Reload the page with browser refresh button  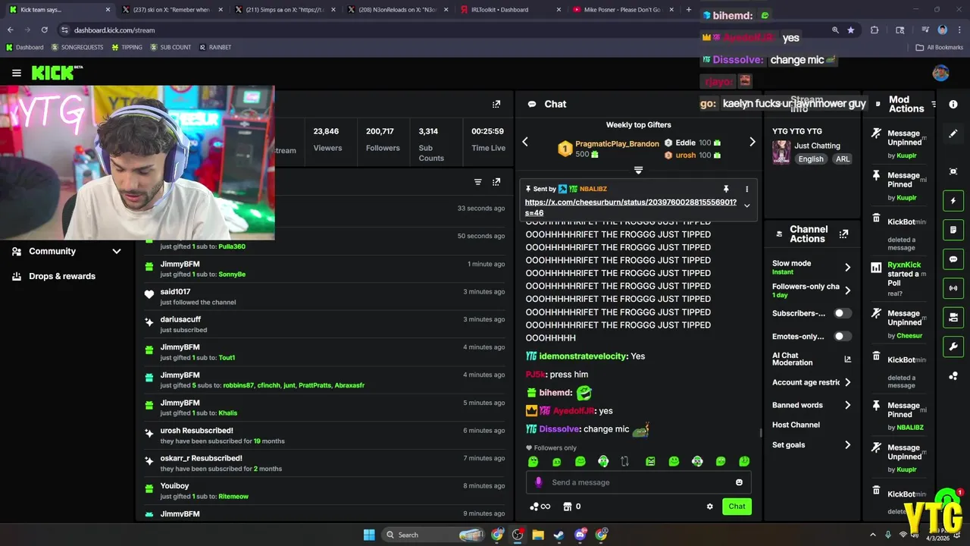point(44,30)
